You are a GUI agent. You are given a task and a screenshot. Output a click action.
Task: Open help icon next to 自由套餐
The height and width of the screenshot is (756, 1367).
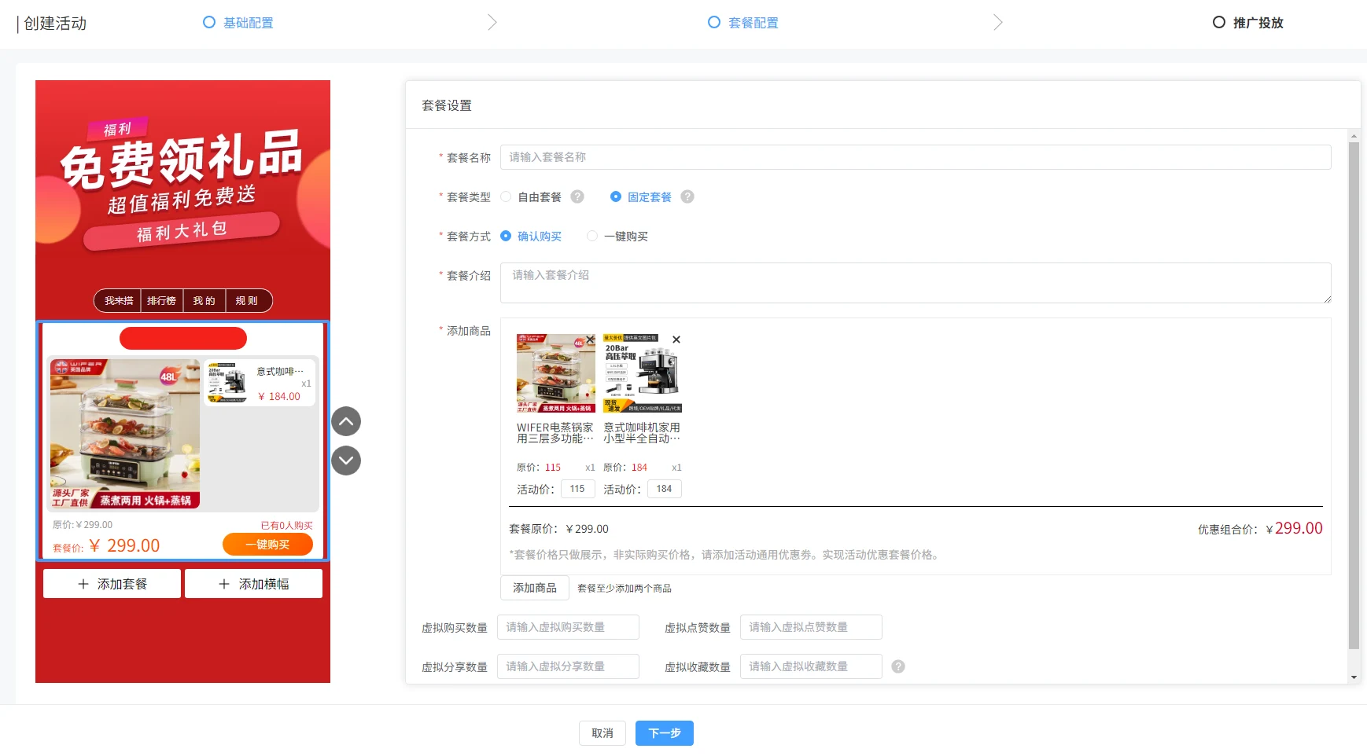[x=577, y=196]
